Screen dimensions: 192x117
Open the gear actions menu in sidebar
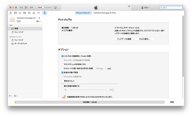pos(16,96)
